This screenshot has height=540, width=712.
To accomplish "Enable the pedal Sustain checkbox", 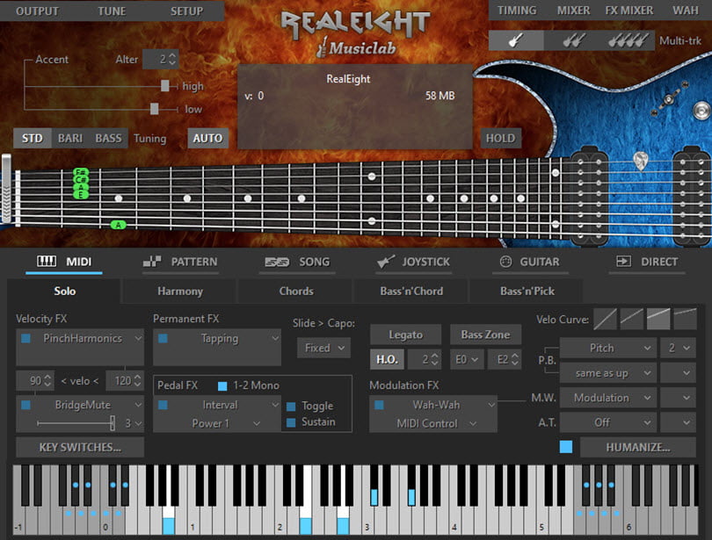I will click(291, 422).
